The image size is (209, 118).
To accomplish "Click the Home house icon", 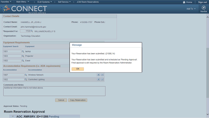I will (x=184, y=2).
